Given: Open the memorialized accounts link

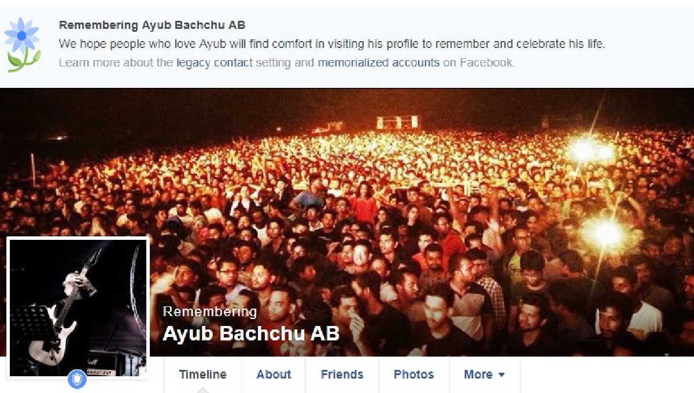Looking at the screenshot, I should tap(378, 62).
